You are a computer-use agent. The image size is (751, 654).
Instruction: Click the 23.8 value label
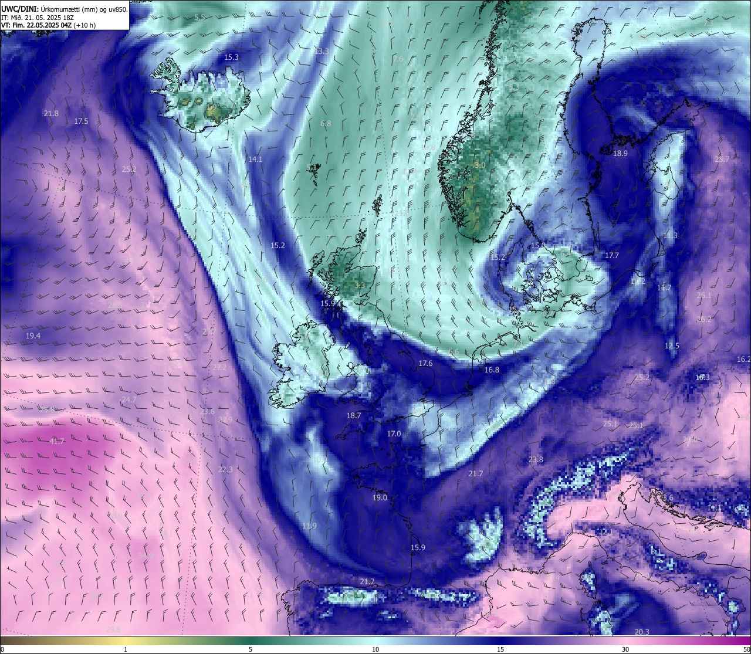[535, 459]
